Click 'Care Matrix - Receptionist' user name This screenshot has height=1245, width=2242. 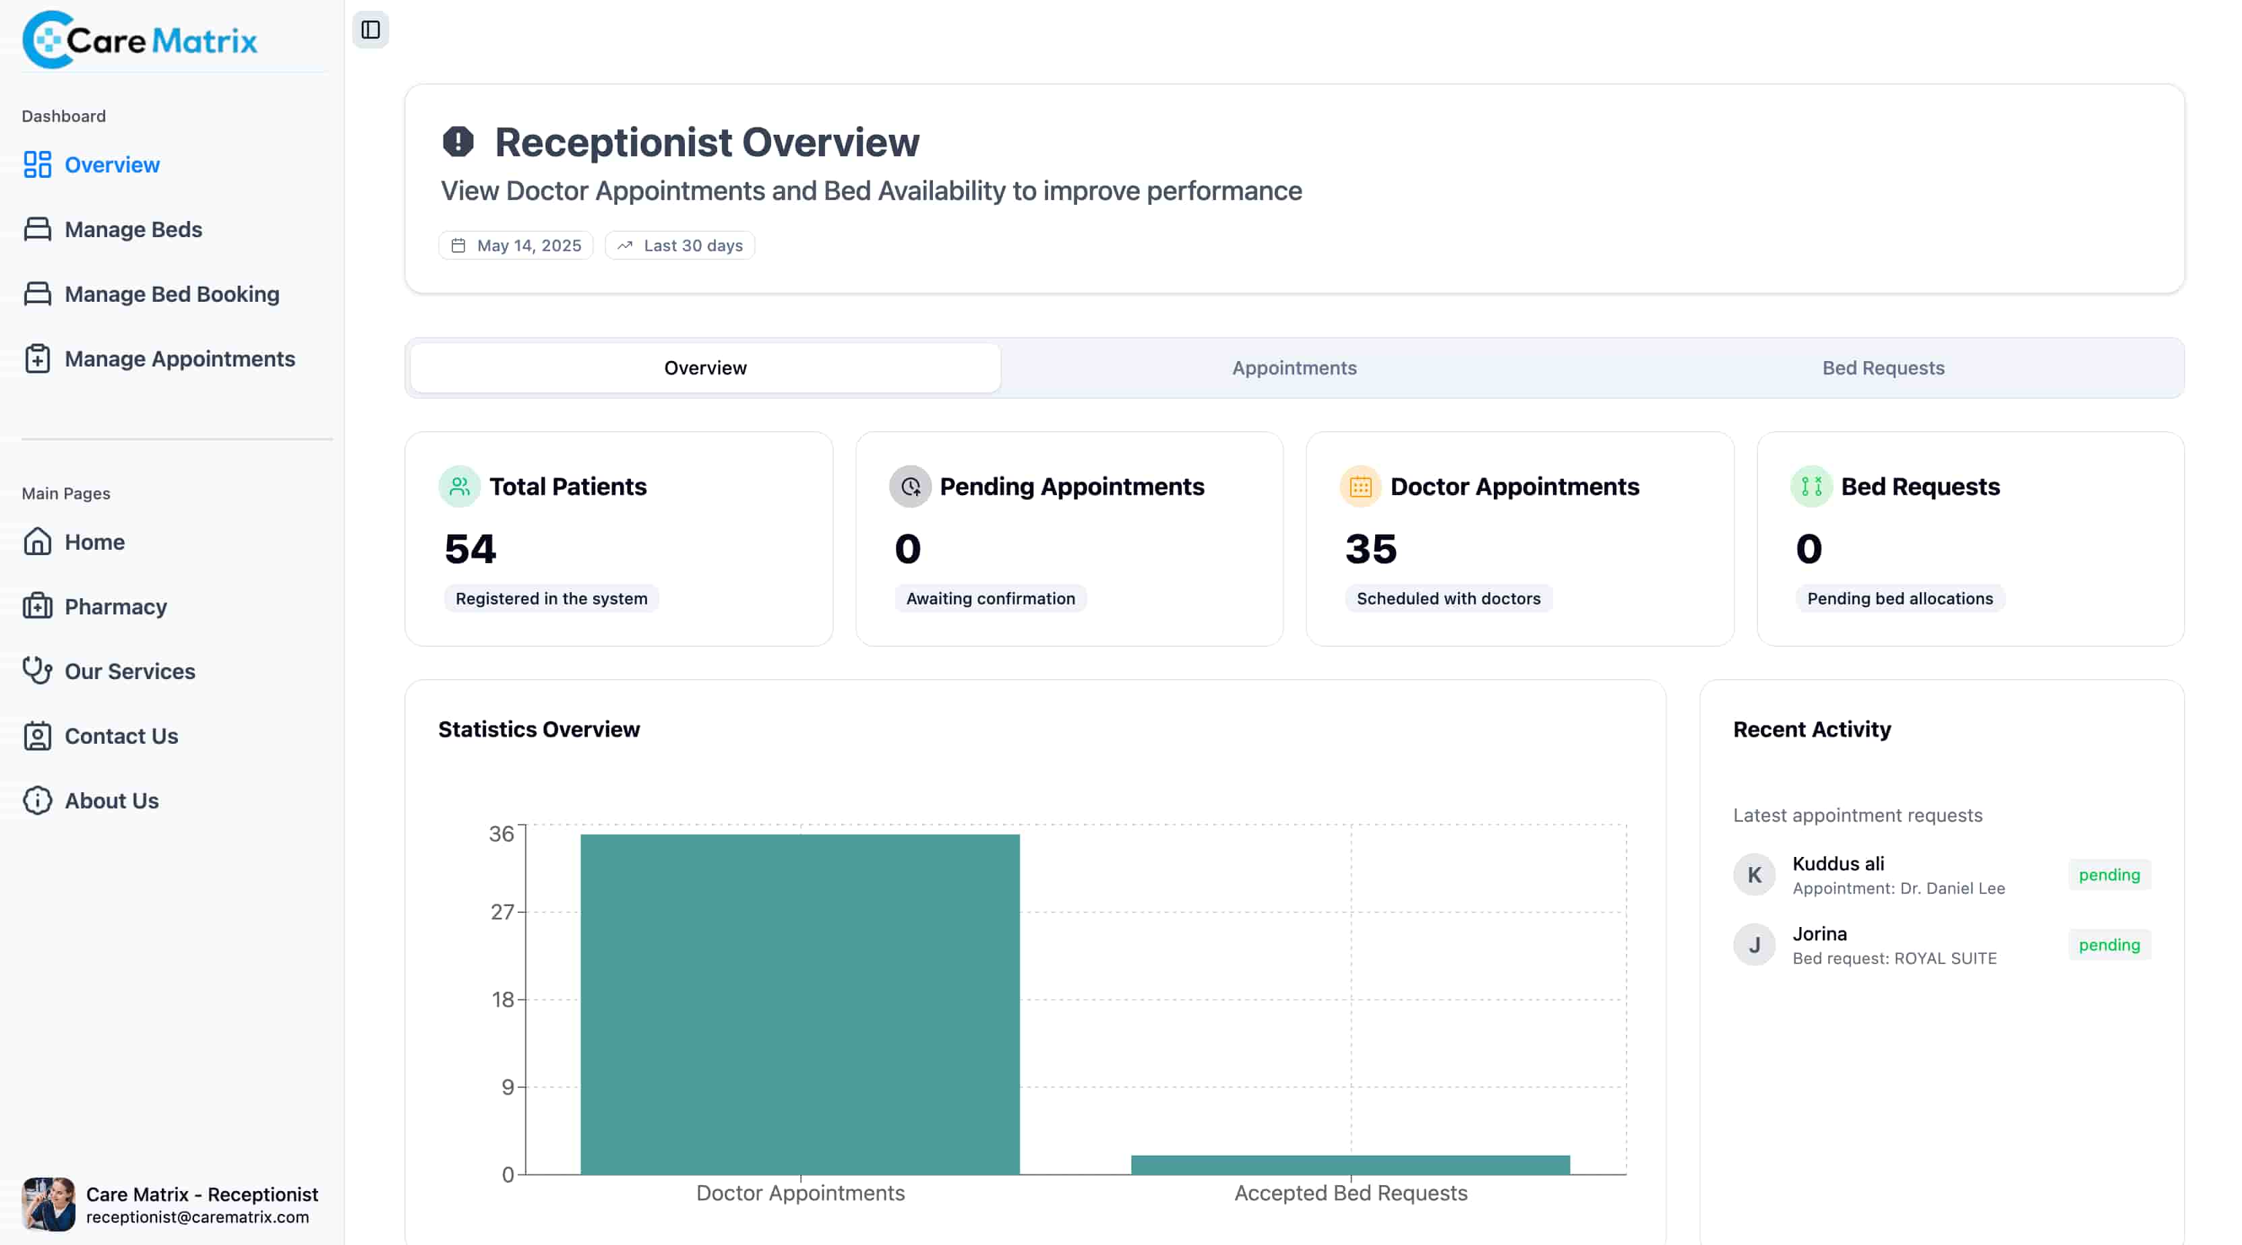(202, 1194)
